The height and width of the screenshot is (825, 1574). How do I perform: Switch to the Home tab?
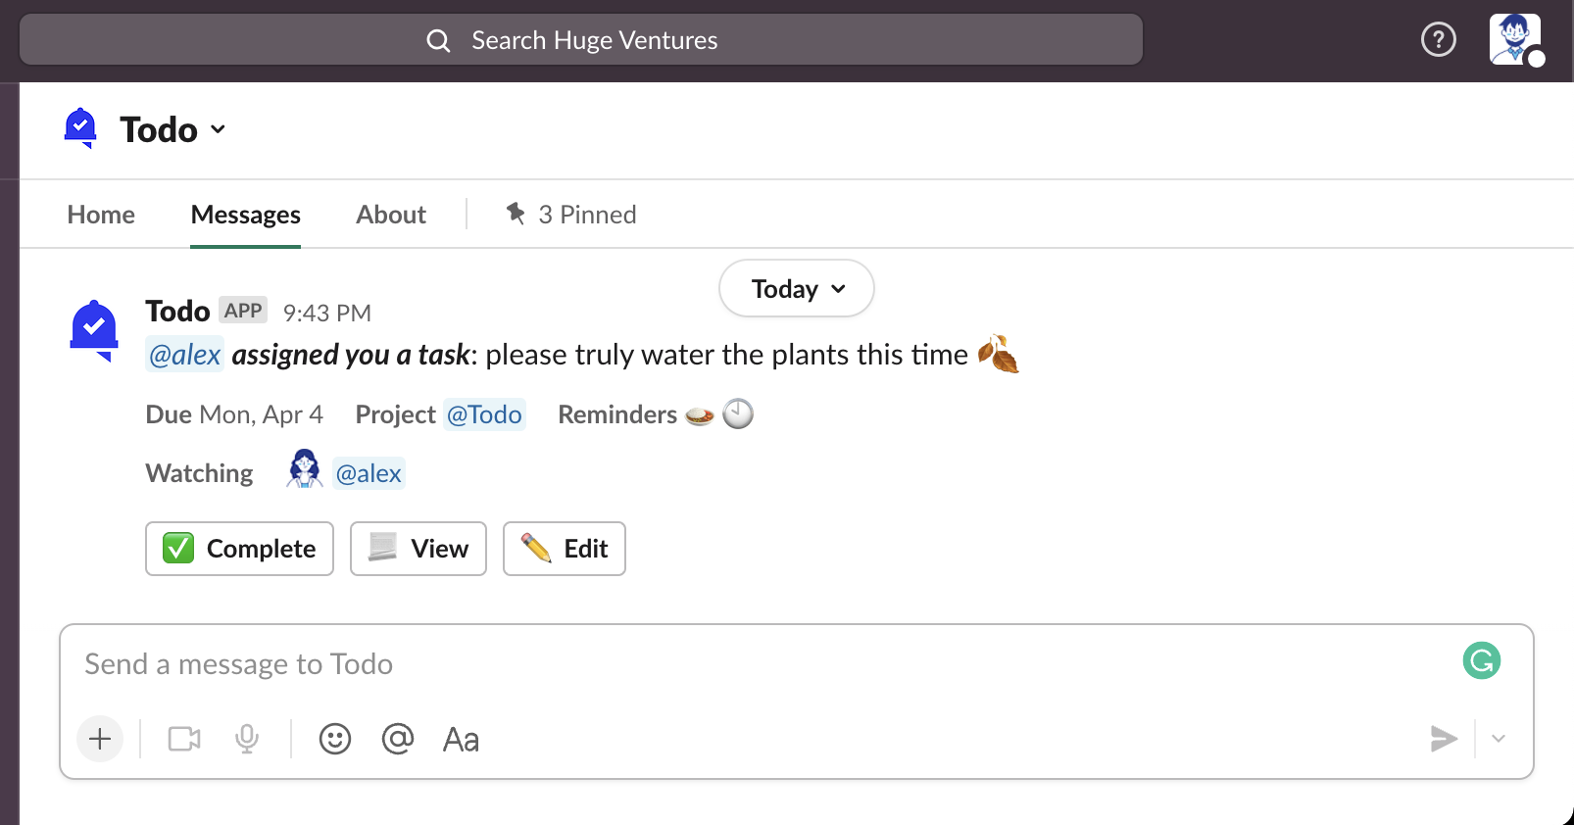101,215
